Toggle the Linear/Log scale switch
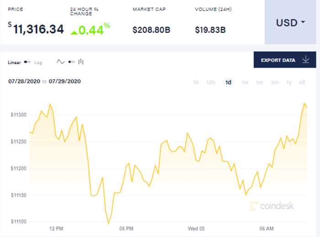This screenshot has width=320, height=237. 27,62
